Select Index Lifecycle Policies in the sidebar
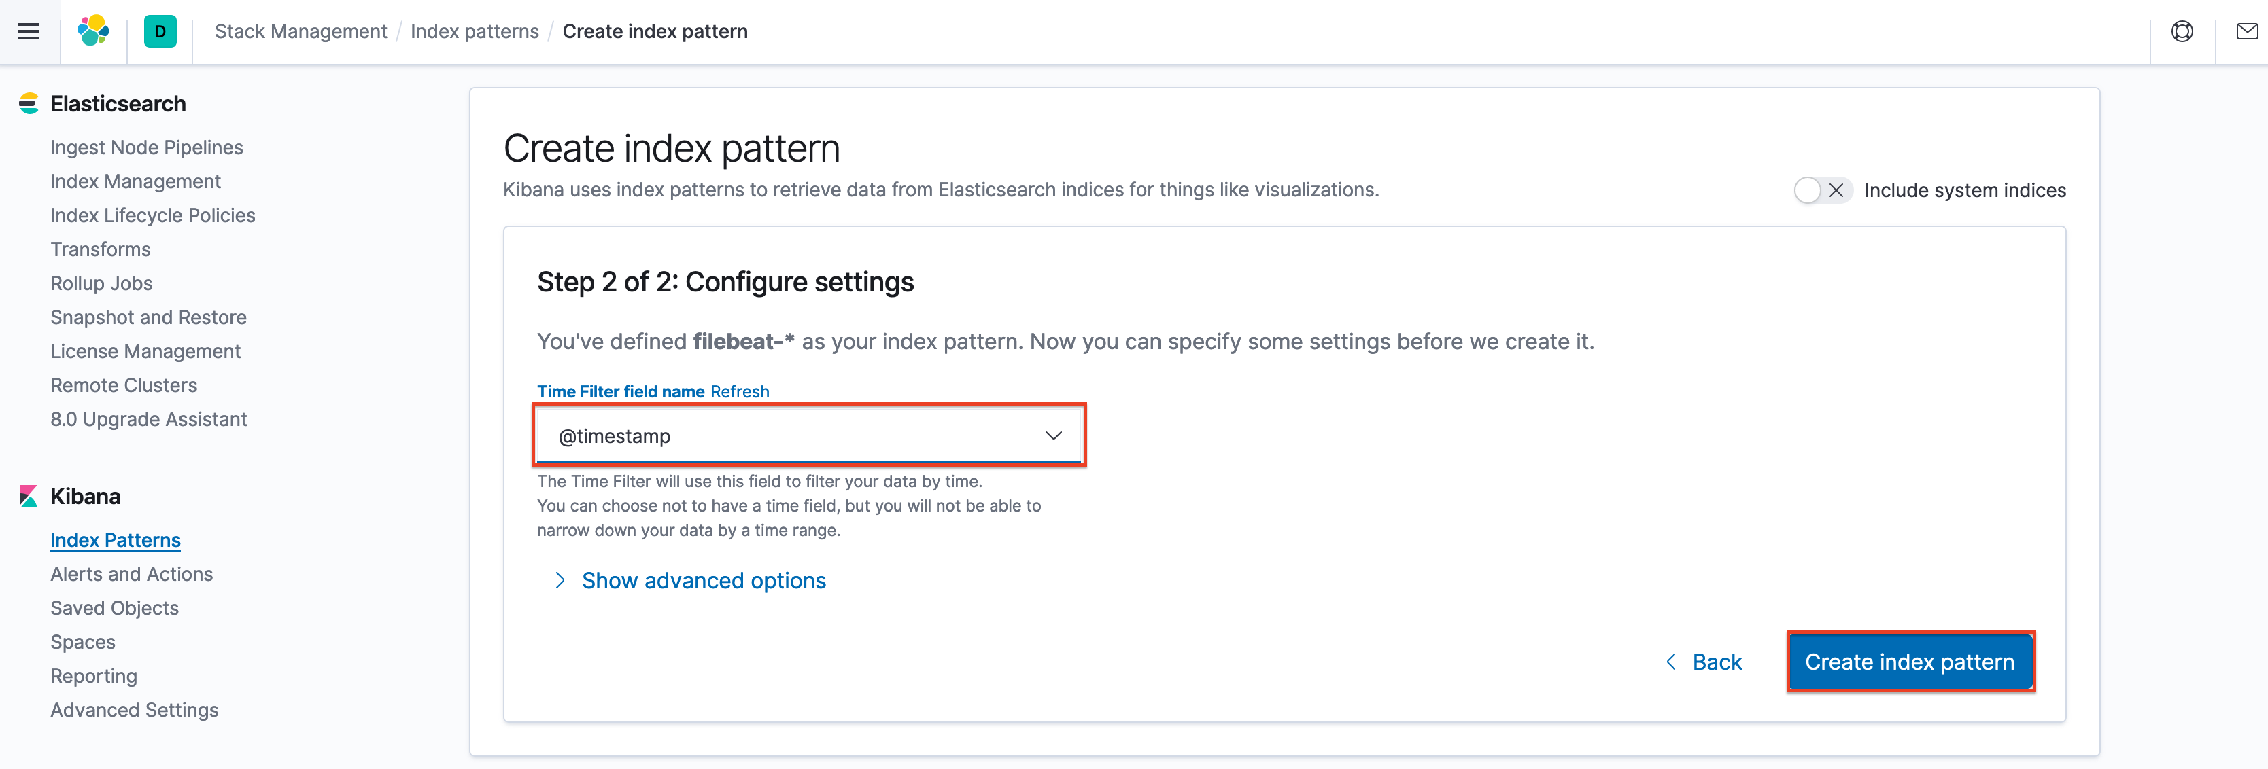2268x769 pixels. tap(152, 215)
